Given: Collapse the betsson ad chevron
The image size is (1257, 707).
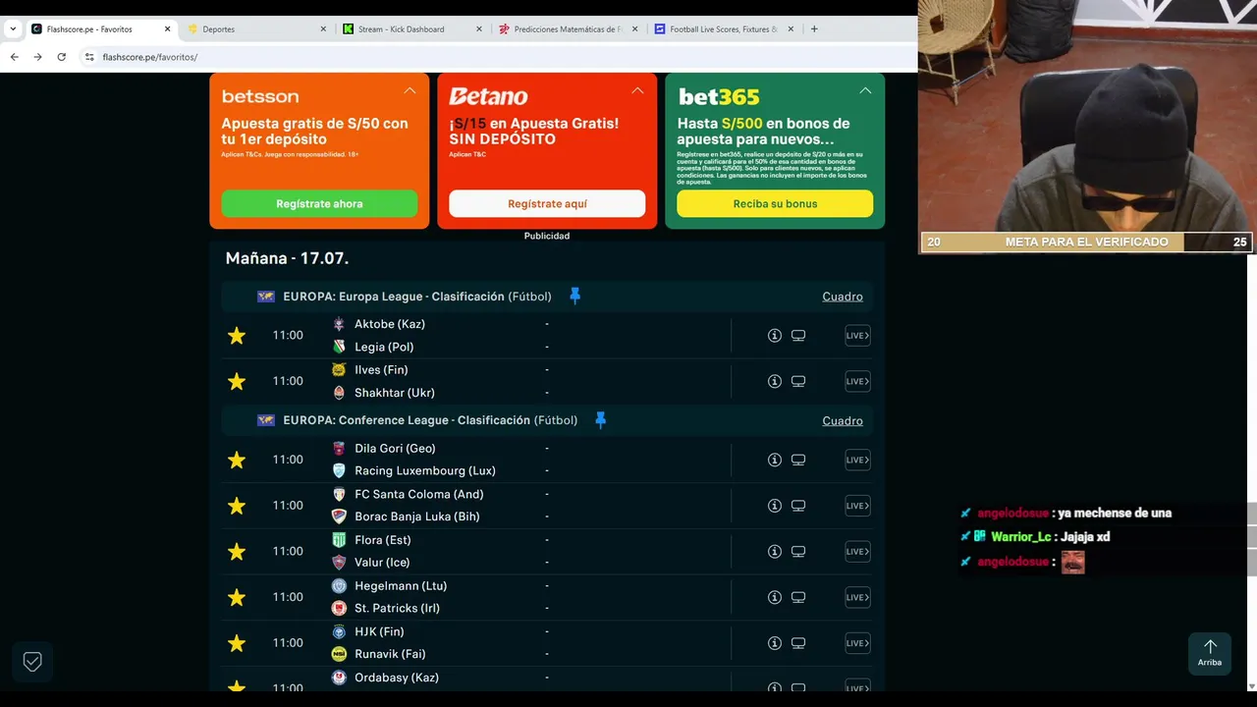Looking at the screenshot, I should (410, 90).
